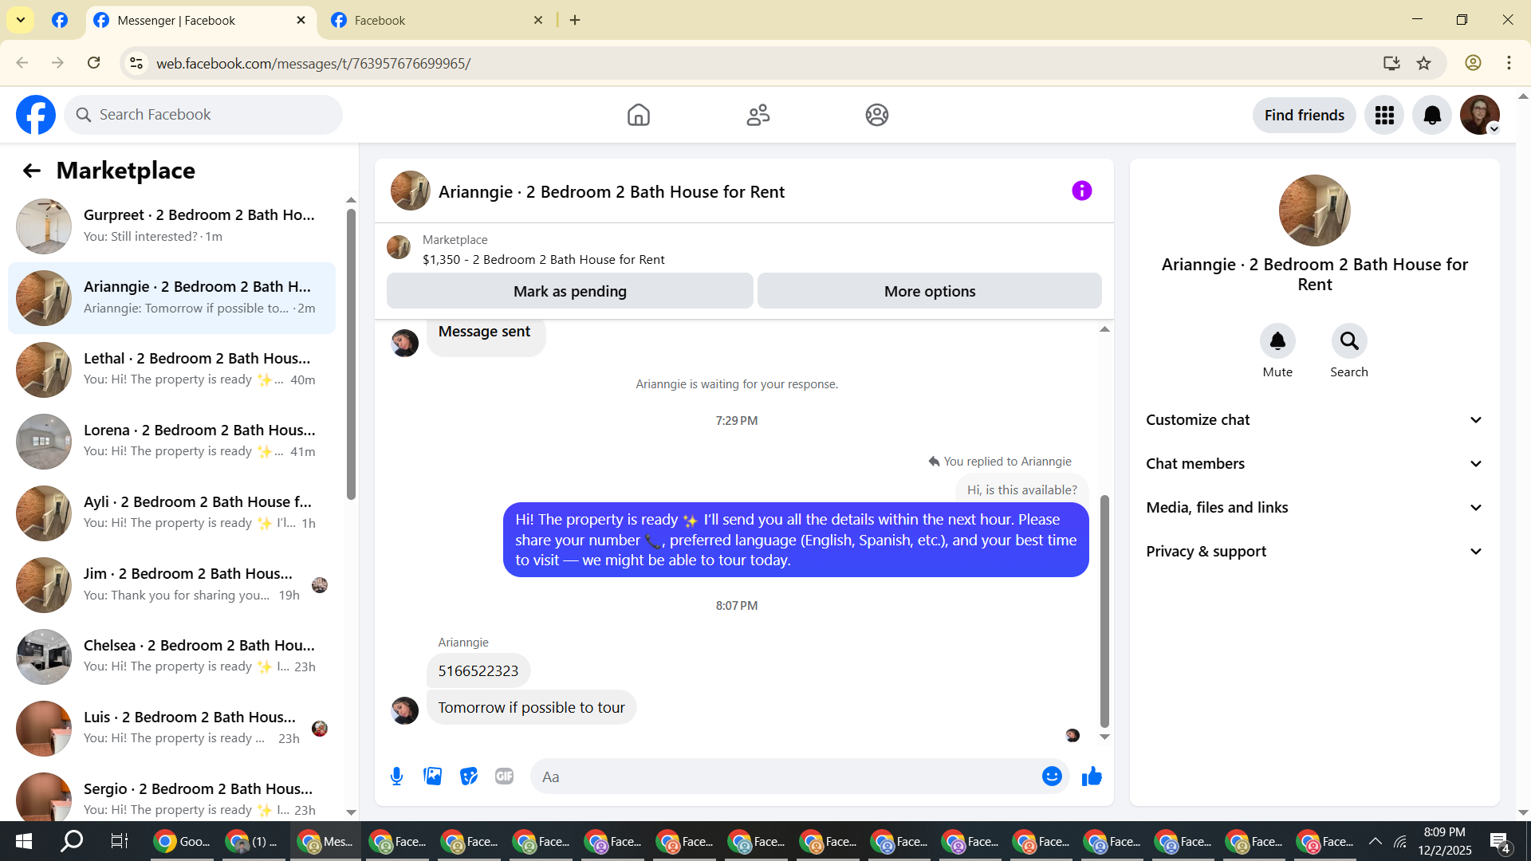Viewport: 1531px width, 861px height.
Task: Go back with the Marketplace arrow
Action: 31,171
